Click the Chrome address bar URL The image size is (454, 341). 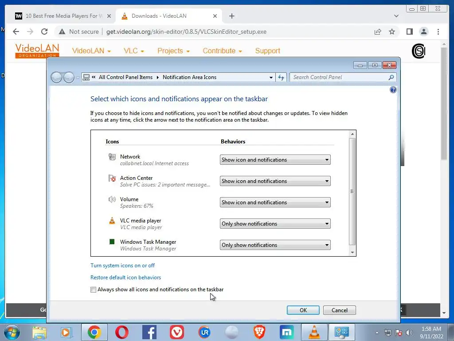(x=186, y=32)
